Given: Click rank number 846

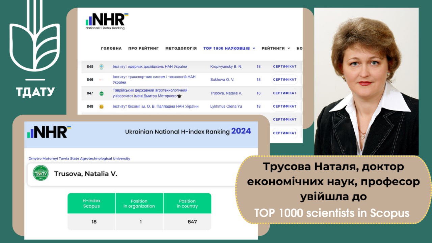Looking at the screenshot, I should tap(90, 80).
